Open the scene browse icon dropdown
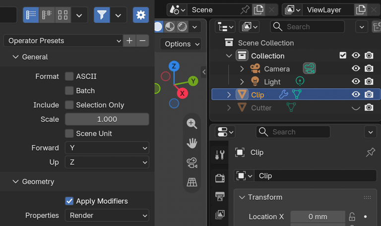This screenshot has width=381, height=226. point(177,10)
